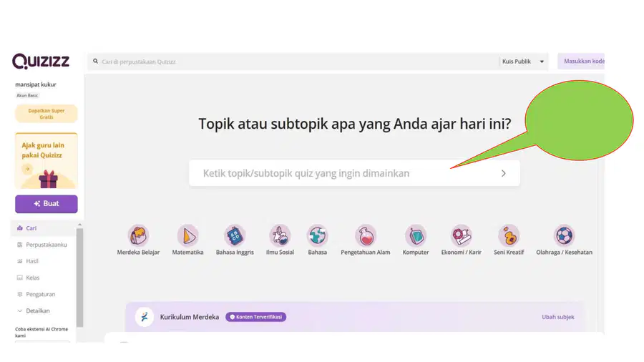Open the Kuis Publik dropdown

coord(523,62)
